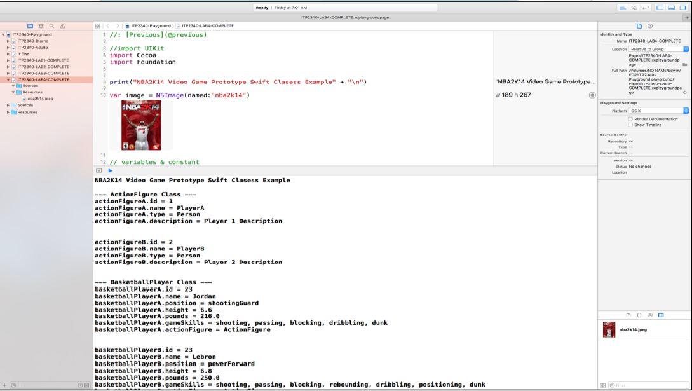
Task: Open the Quick Help inspector
Action: pos(649,25)
